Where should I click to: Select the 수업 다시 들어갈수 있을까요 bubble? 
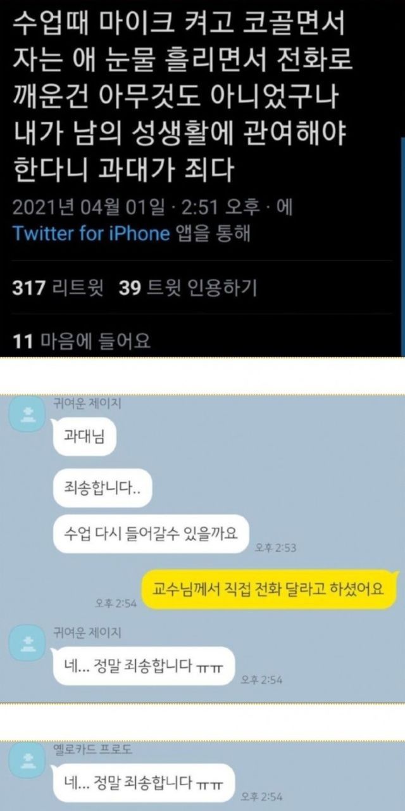[151, 531]
